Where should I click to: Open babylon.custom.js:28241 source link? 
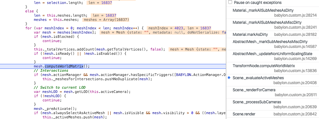click(296, 27)
